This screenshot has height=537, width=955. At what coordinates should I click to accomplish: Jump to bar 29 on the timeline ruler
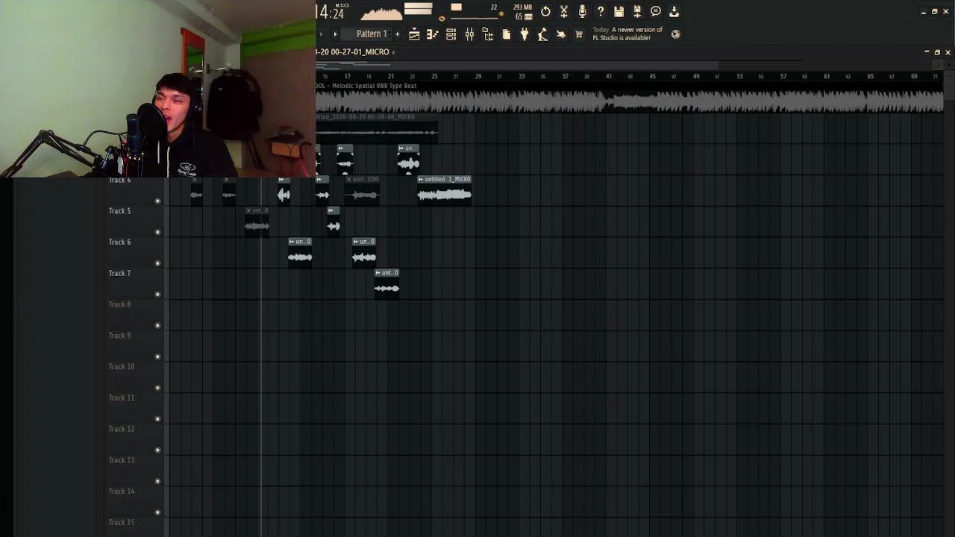point(477,76)
